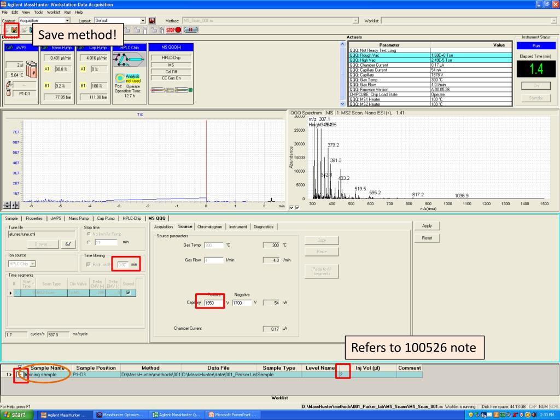The width and height of the screenshot is (560, 420).
Task: Toggle the first checkbox below the spectrum plot
Action: pyautogui.click(x=291, y=207)
